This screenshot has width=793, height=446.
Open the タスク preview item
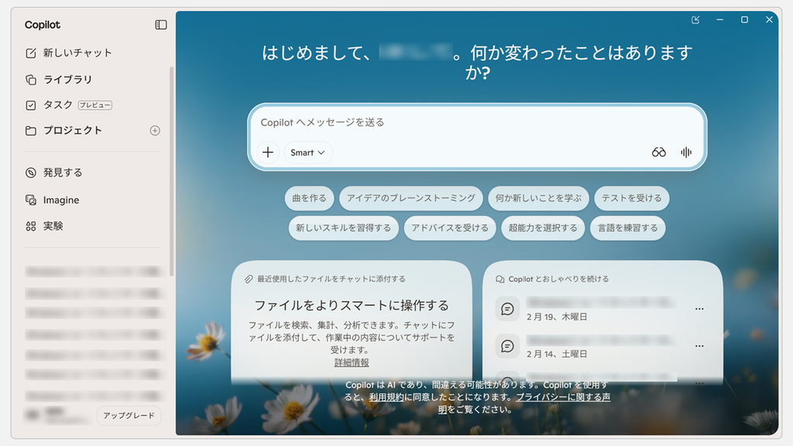pos(69,105)
